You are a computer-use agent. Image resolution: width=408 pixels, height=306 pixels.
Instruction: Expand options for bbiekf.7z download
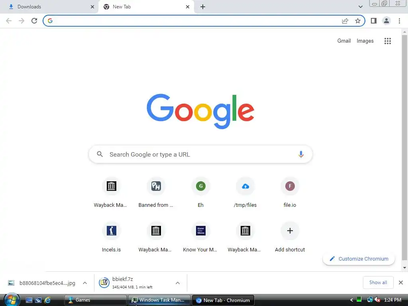click(x=178, y=283)
